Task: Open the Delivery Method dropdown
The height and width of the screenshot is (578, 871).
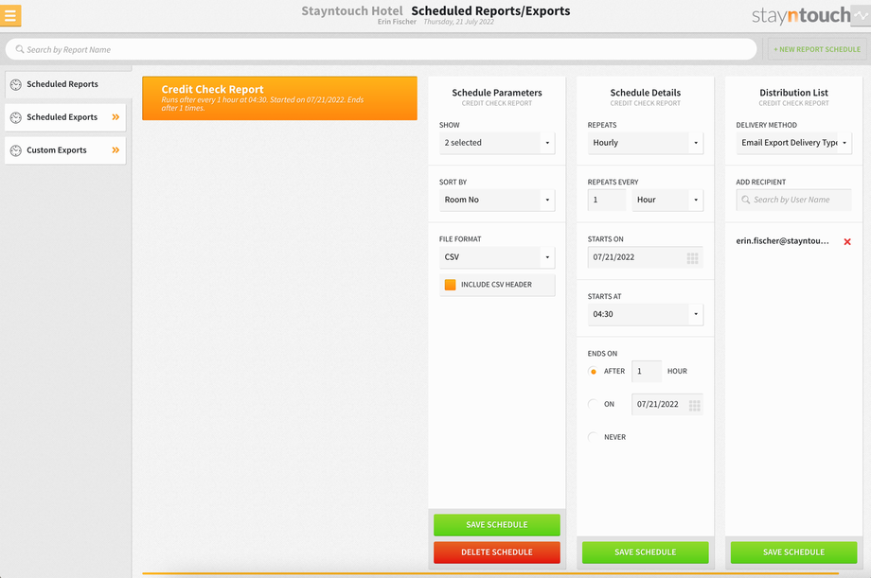Action: [x=793, y=143]
